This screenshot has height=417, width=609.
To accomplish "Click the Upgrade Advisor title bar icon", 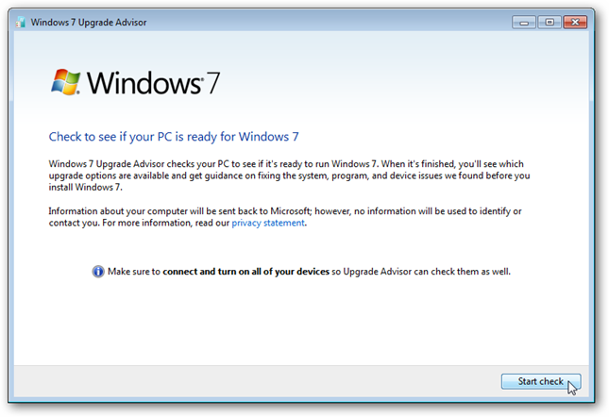I will point(21,23).
